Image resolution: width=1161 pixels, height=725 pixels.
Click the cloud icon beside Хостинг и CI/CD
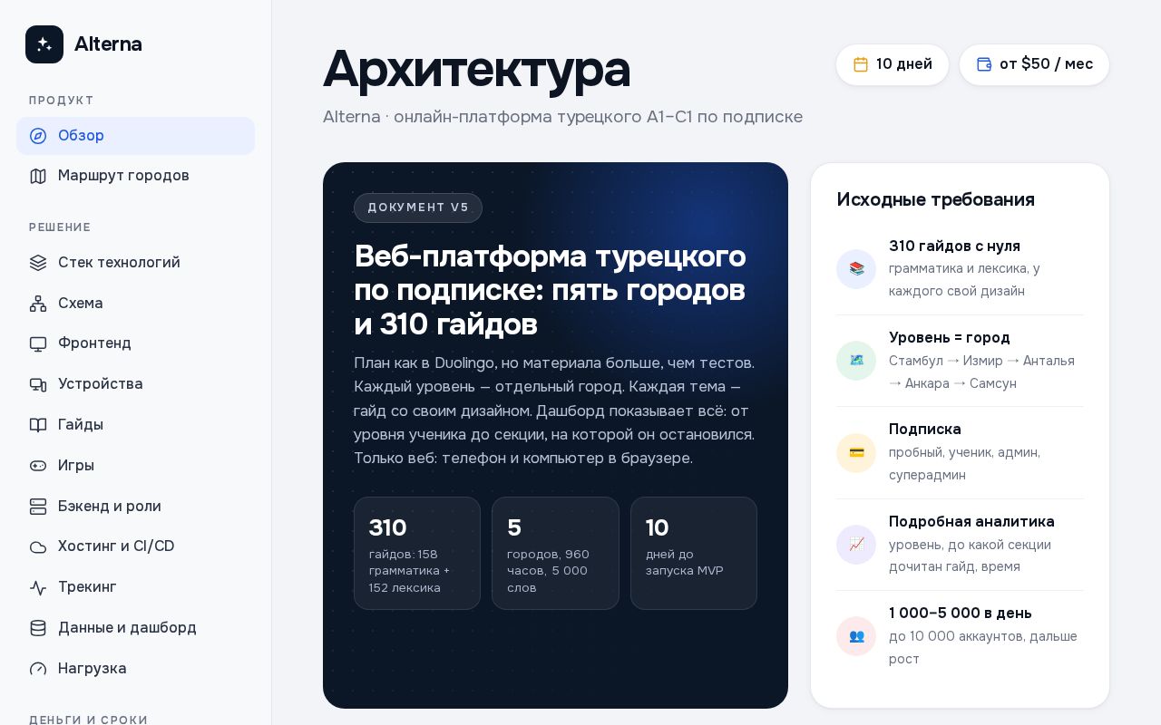(38, 546)
